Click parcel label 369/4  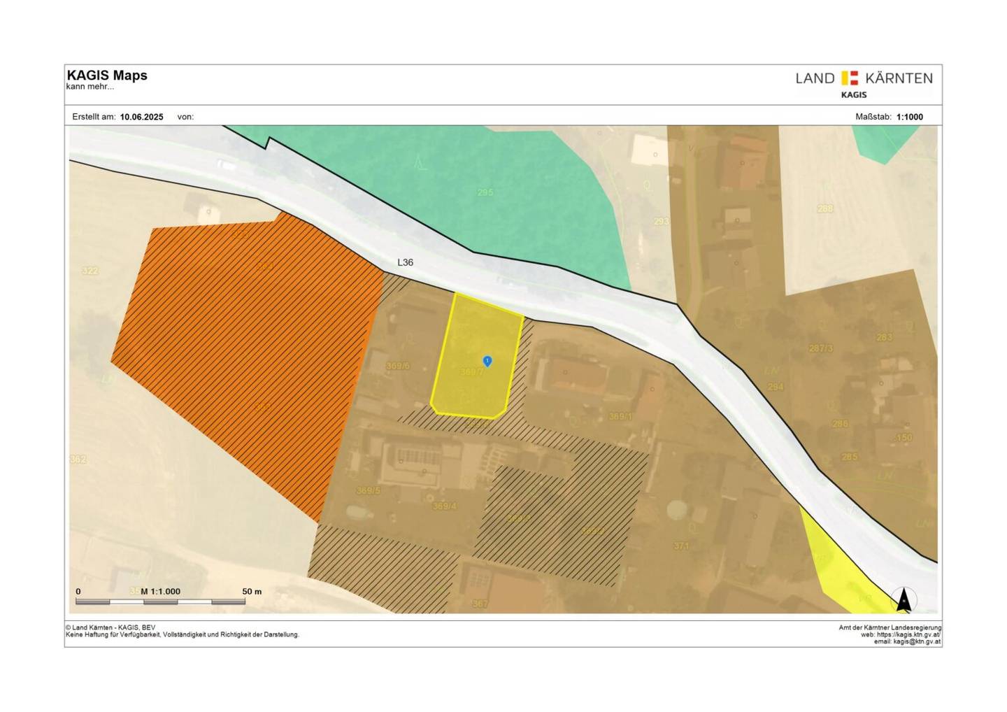tap(444, 506)
